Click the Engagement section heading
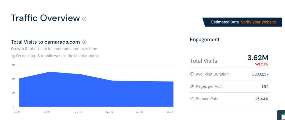Screen dimensions: 285x120 tap(205, 40)
